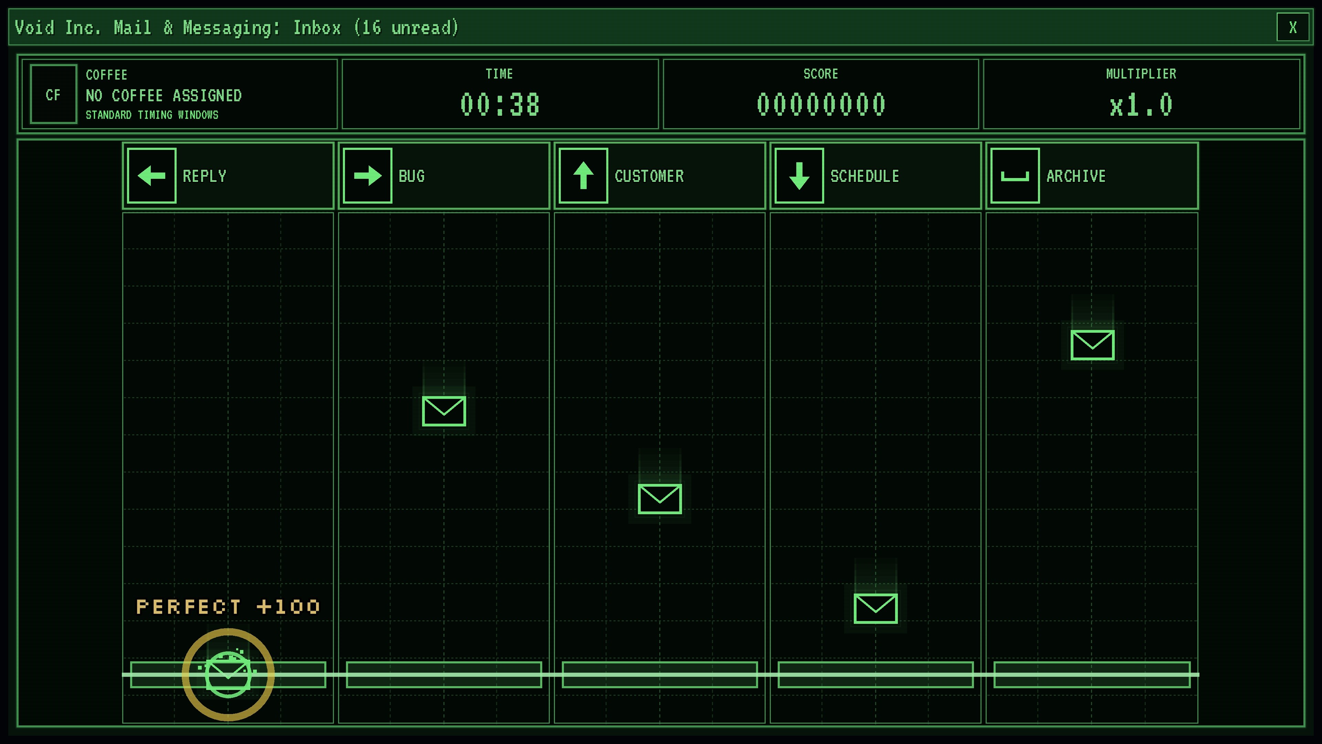Click the envelope falling in Schedule lane
The image size is (1322, 744).
click(x=875, y=608)
